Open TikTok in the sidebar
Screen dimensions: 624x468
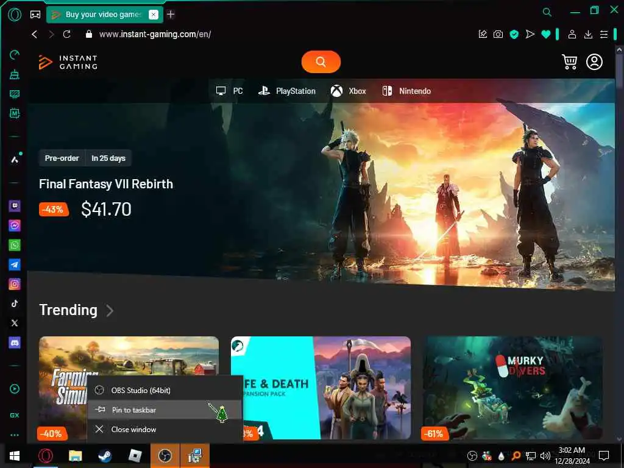click(x=15, y=303)
